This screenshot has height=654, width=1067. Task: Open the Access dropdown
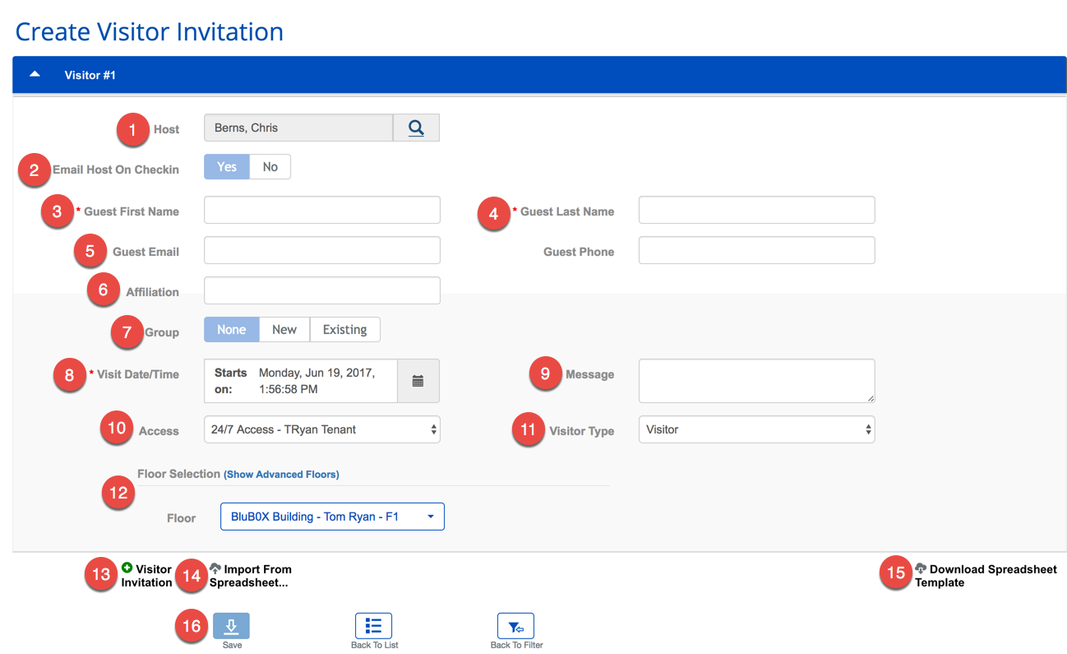tap(321, 429)
